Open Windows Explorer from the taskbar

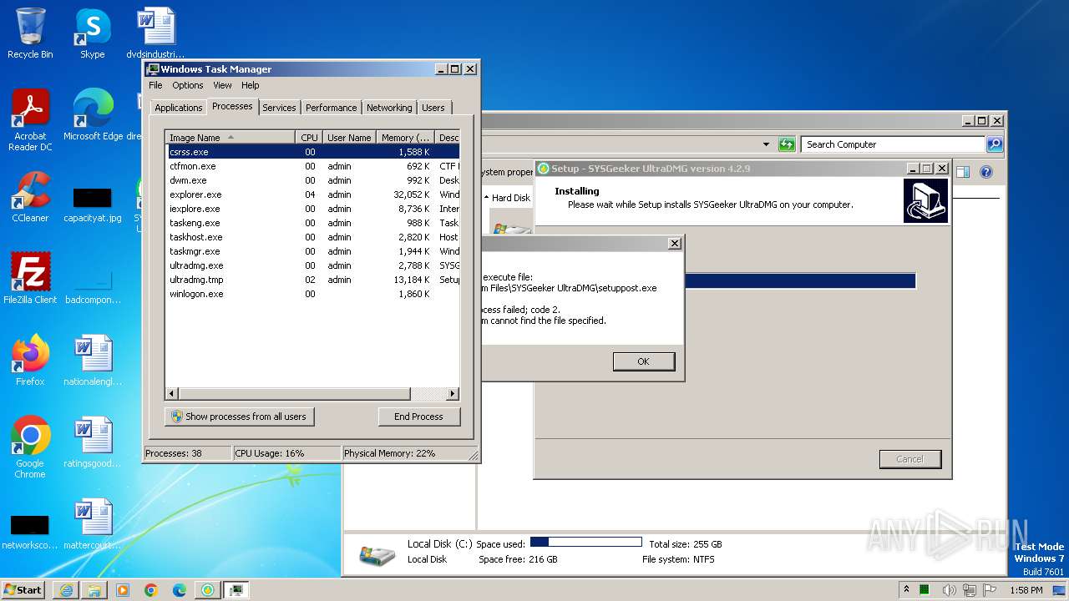click(94, 590)
